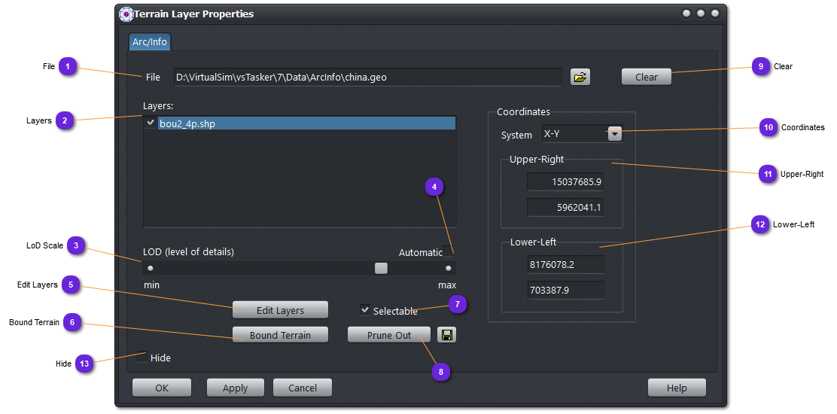Click the save disk icon beside Prune Out
This screenshot has height=414, width=837.
click(447, 335)
